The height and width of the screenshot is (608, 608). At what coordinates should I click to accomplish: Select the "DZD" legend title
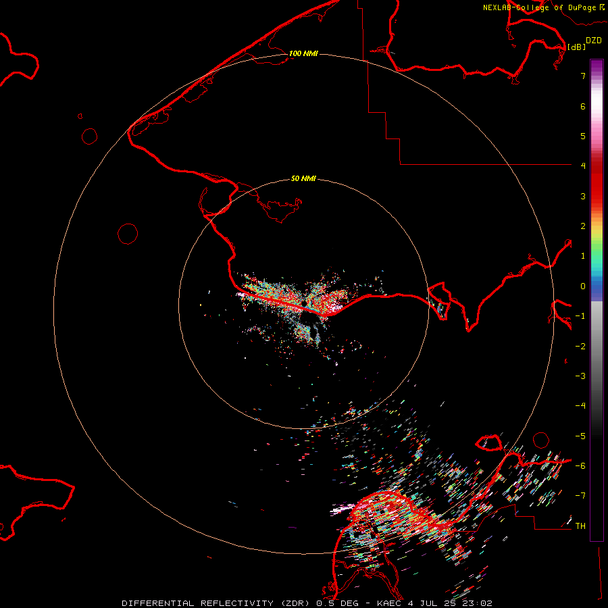[594, 41]
